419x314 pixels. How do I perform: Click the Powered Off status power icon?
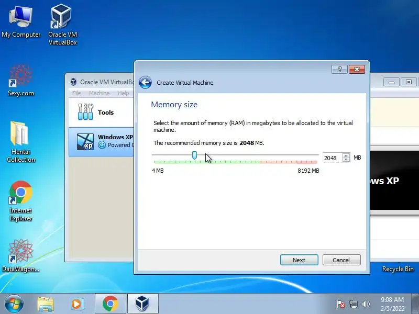[102, 145]
